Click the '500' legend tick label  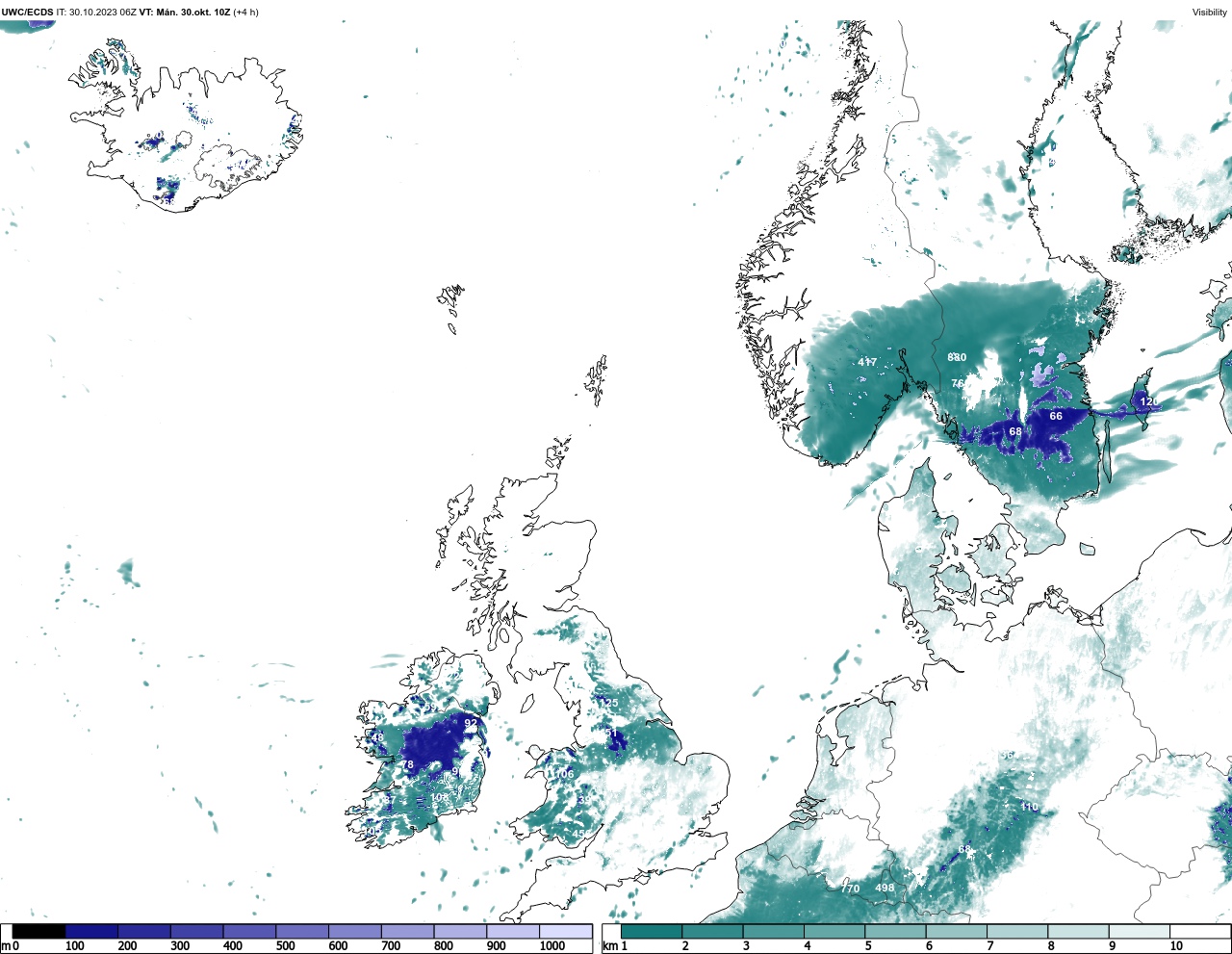tap(285, 946)
